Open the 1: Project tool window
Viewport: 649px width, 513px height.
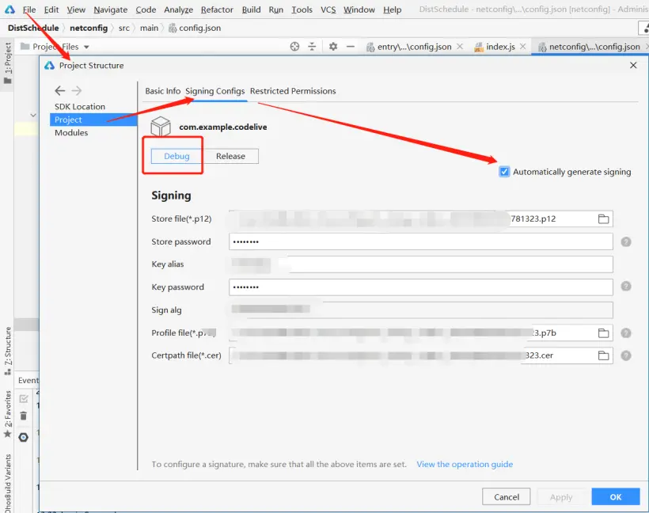7,63
